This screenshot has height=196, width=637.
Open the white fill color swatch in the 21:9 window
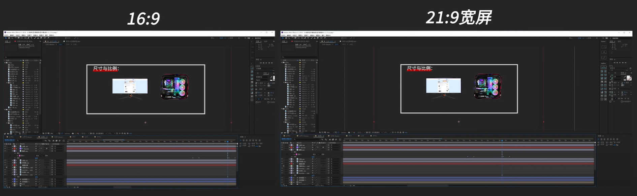click(x=628, y=78)
